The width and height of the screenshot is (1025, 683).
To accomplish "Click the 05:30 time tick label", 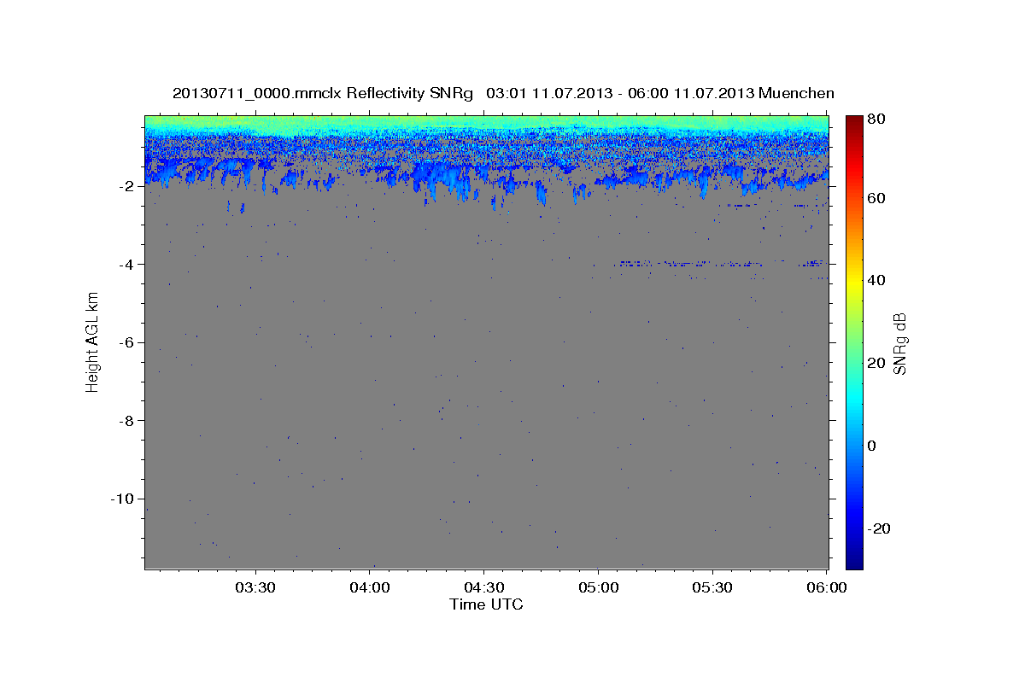I will coord(712,588).
